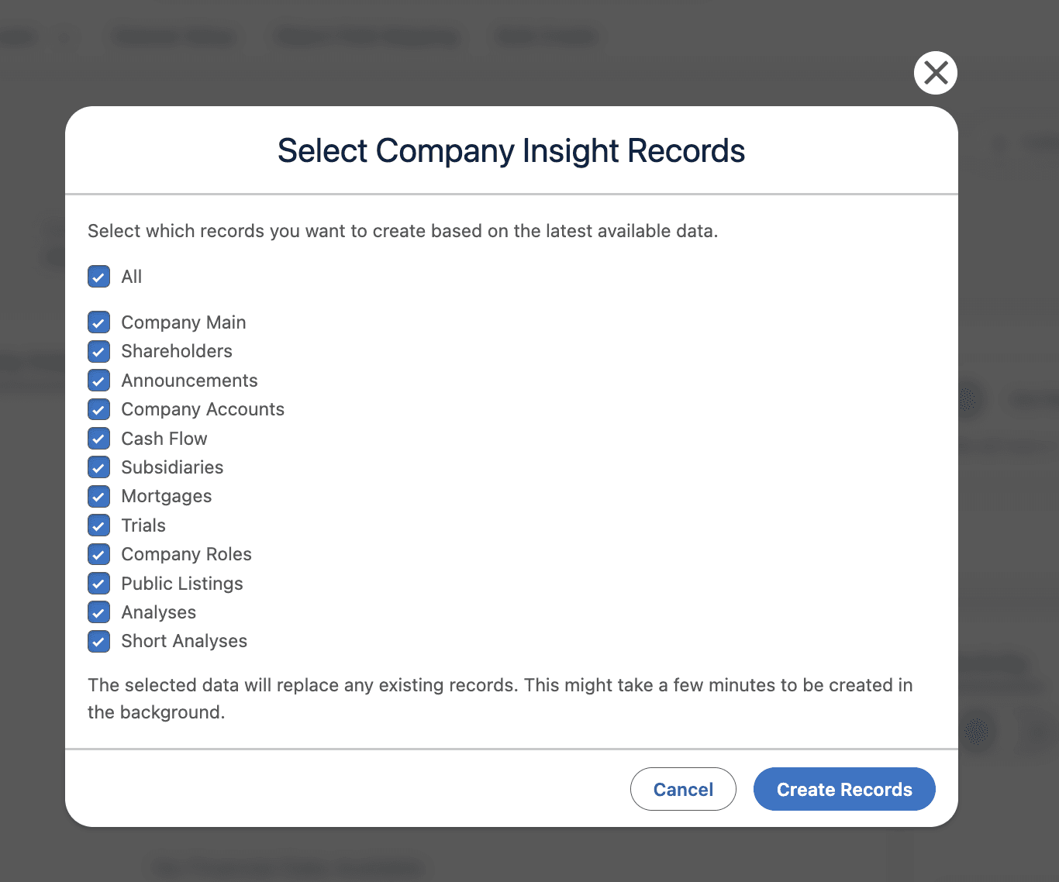This screenshot has height=882, width=1059.
Task: Disable the Announcements selection
Action: pyautogui.click(x=98, y=381)
